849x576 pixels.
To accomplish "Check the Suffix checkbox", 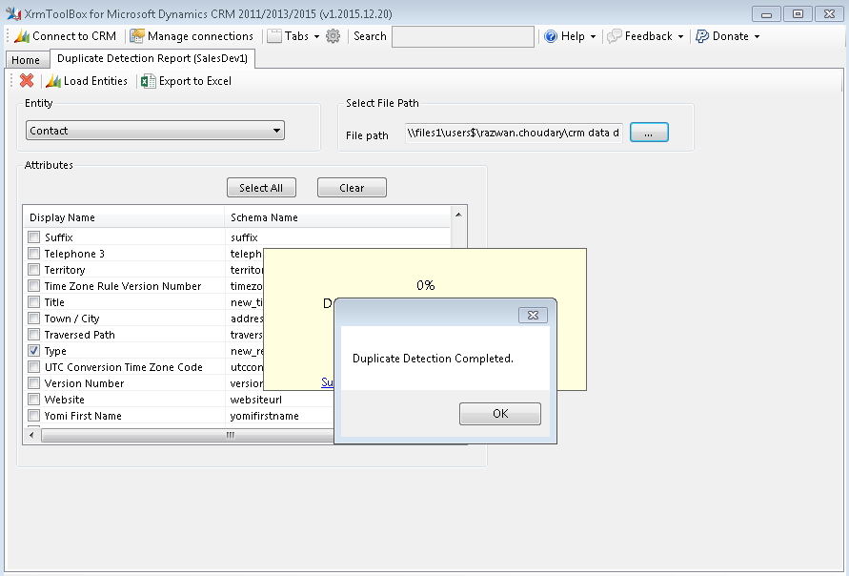I will point(34,237).
